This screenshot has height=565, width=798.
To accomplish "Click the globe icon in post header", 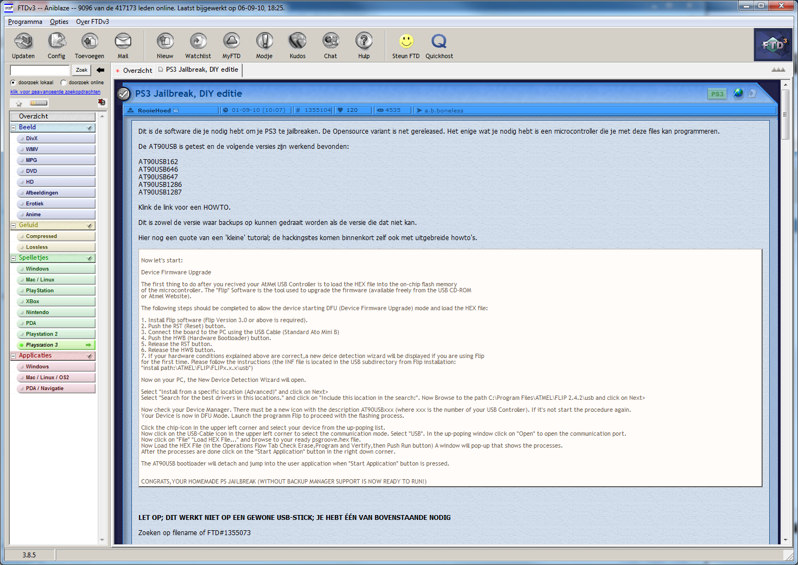I will 738,93.
